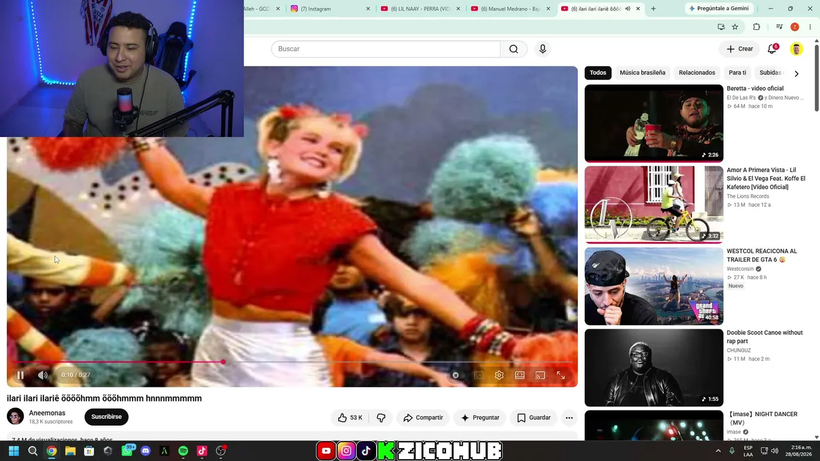This screenshot has height=461, width=820.
Task: Switch to theater mode in the player
Action: [x=520, y=375]
